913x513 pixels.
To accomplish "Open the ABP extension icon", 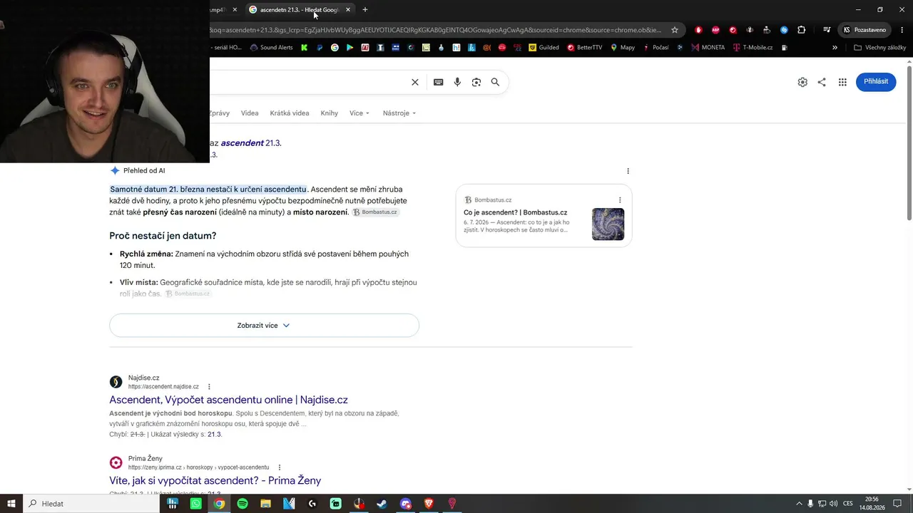I will point(715,30).
